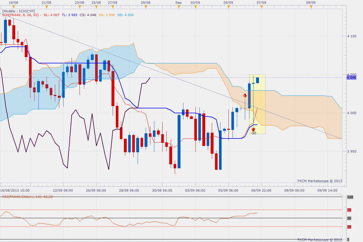Click the RSI scale "50" midline label
363x242 pixels.
click(x=349, y=218)
